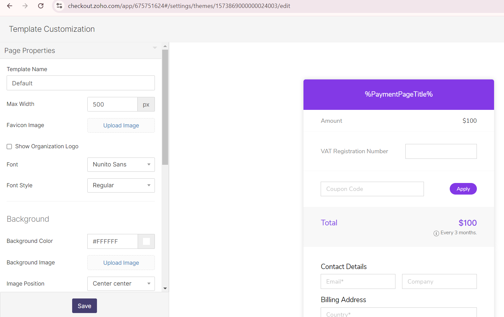Screen dimensions: 504x317
Task: Click the browser back arrow
Action: pos(10,6)
